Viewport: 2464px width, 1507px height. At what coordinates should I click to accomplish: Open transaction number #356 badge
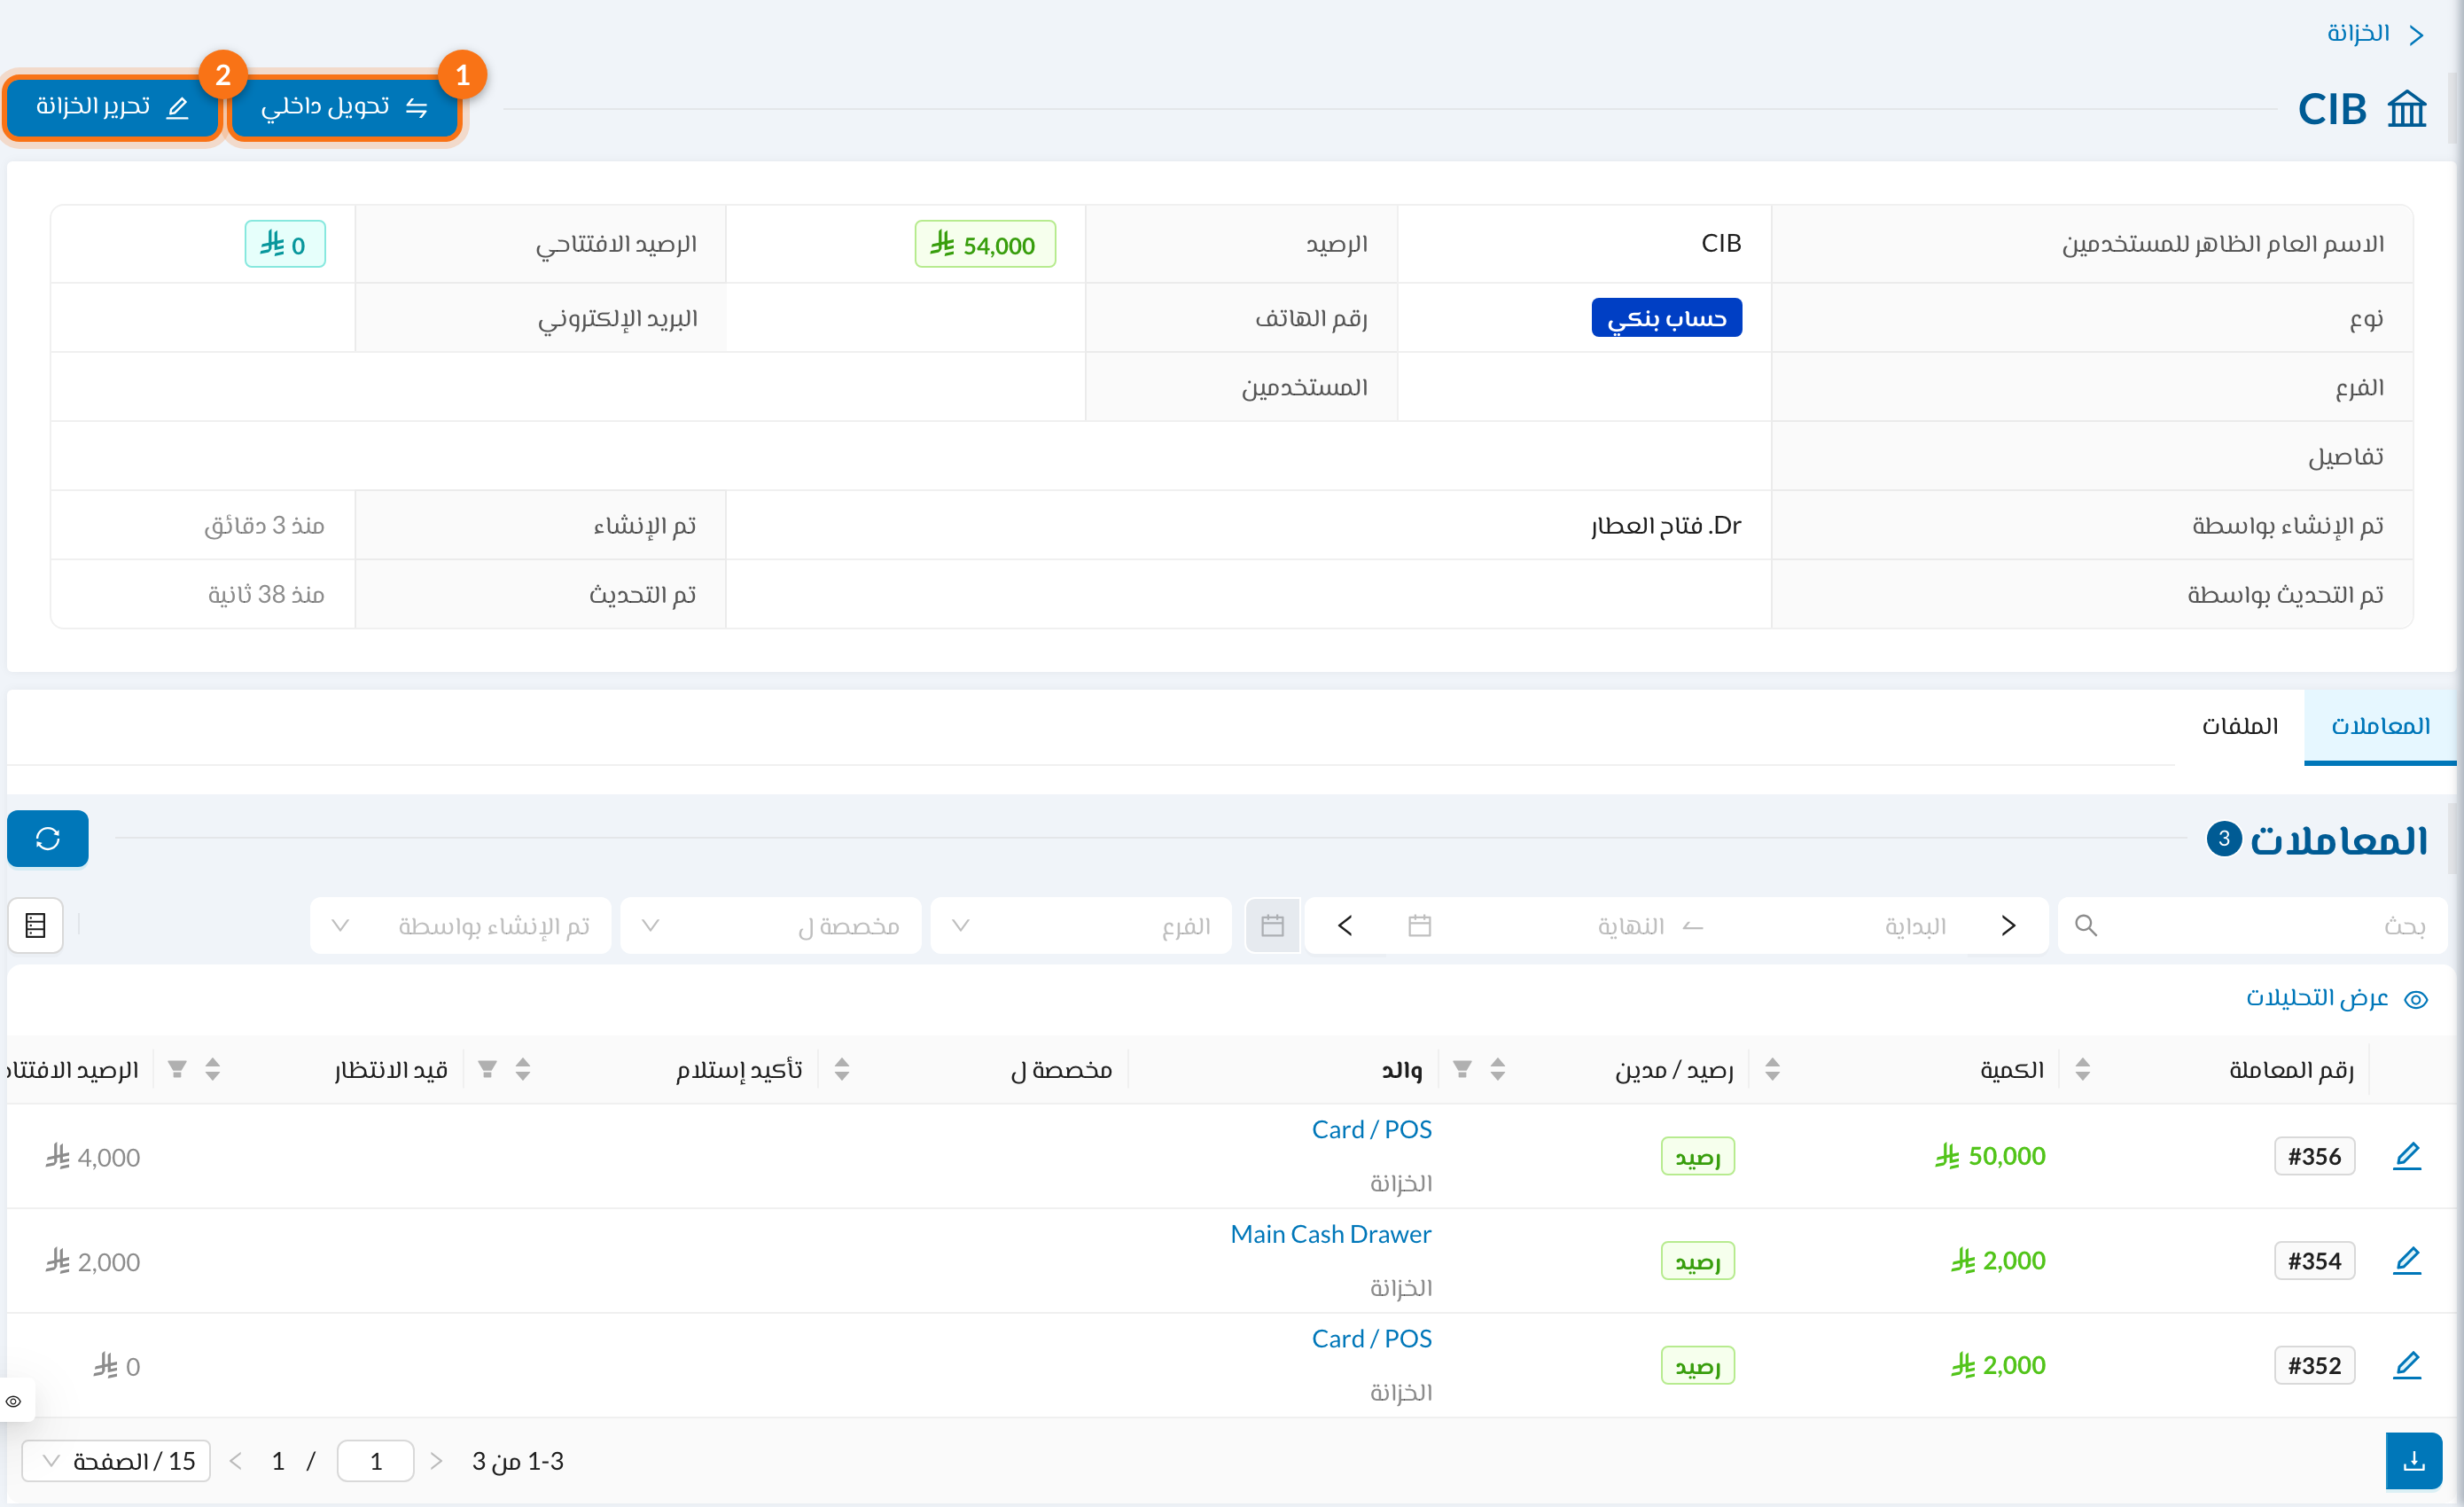(x=2314, y=1156)
